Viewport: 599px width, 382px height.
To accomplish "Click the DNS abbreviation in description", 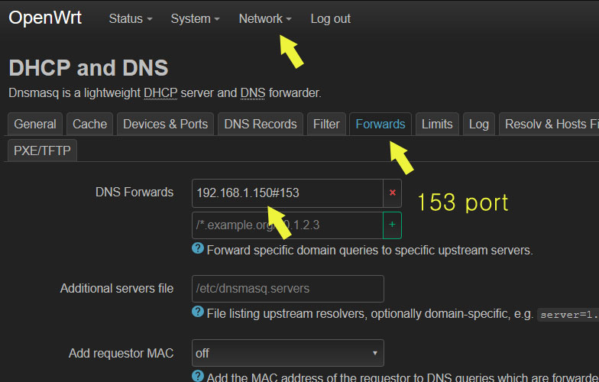I will click(252, 93).
